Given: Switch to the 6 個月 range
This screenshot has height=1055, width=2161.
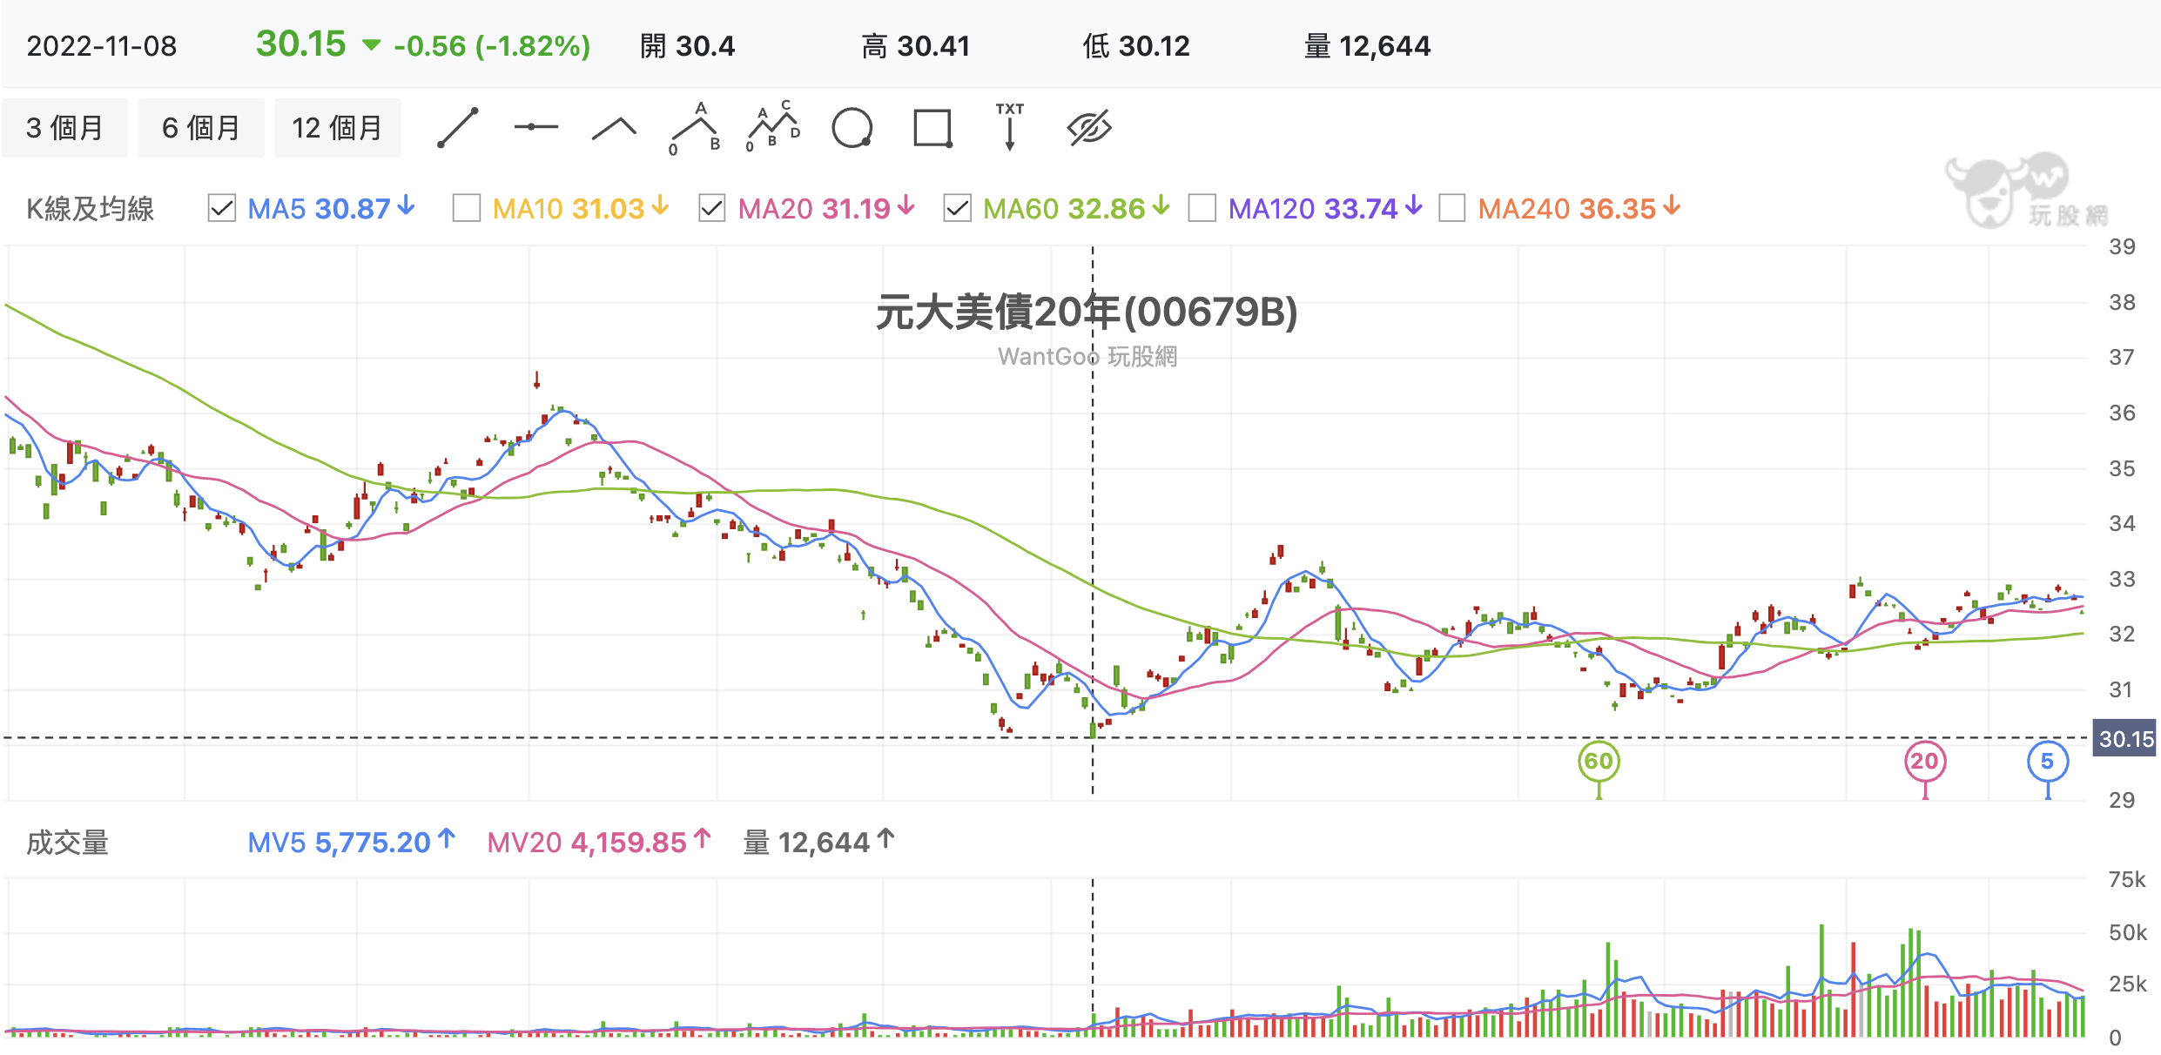Looking at the screenshot, I should pos(201,128).
